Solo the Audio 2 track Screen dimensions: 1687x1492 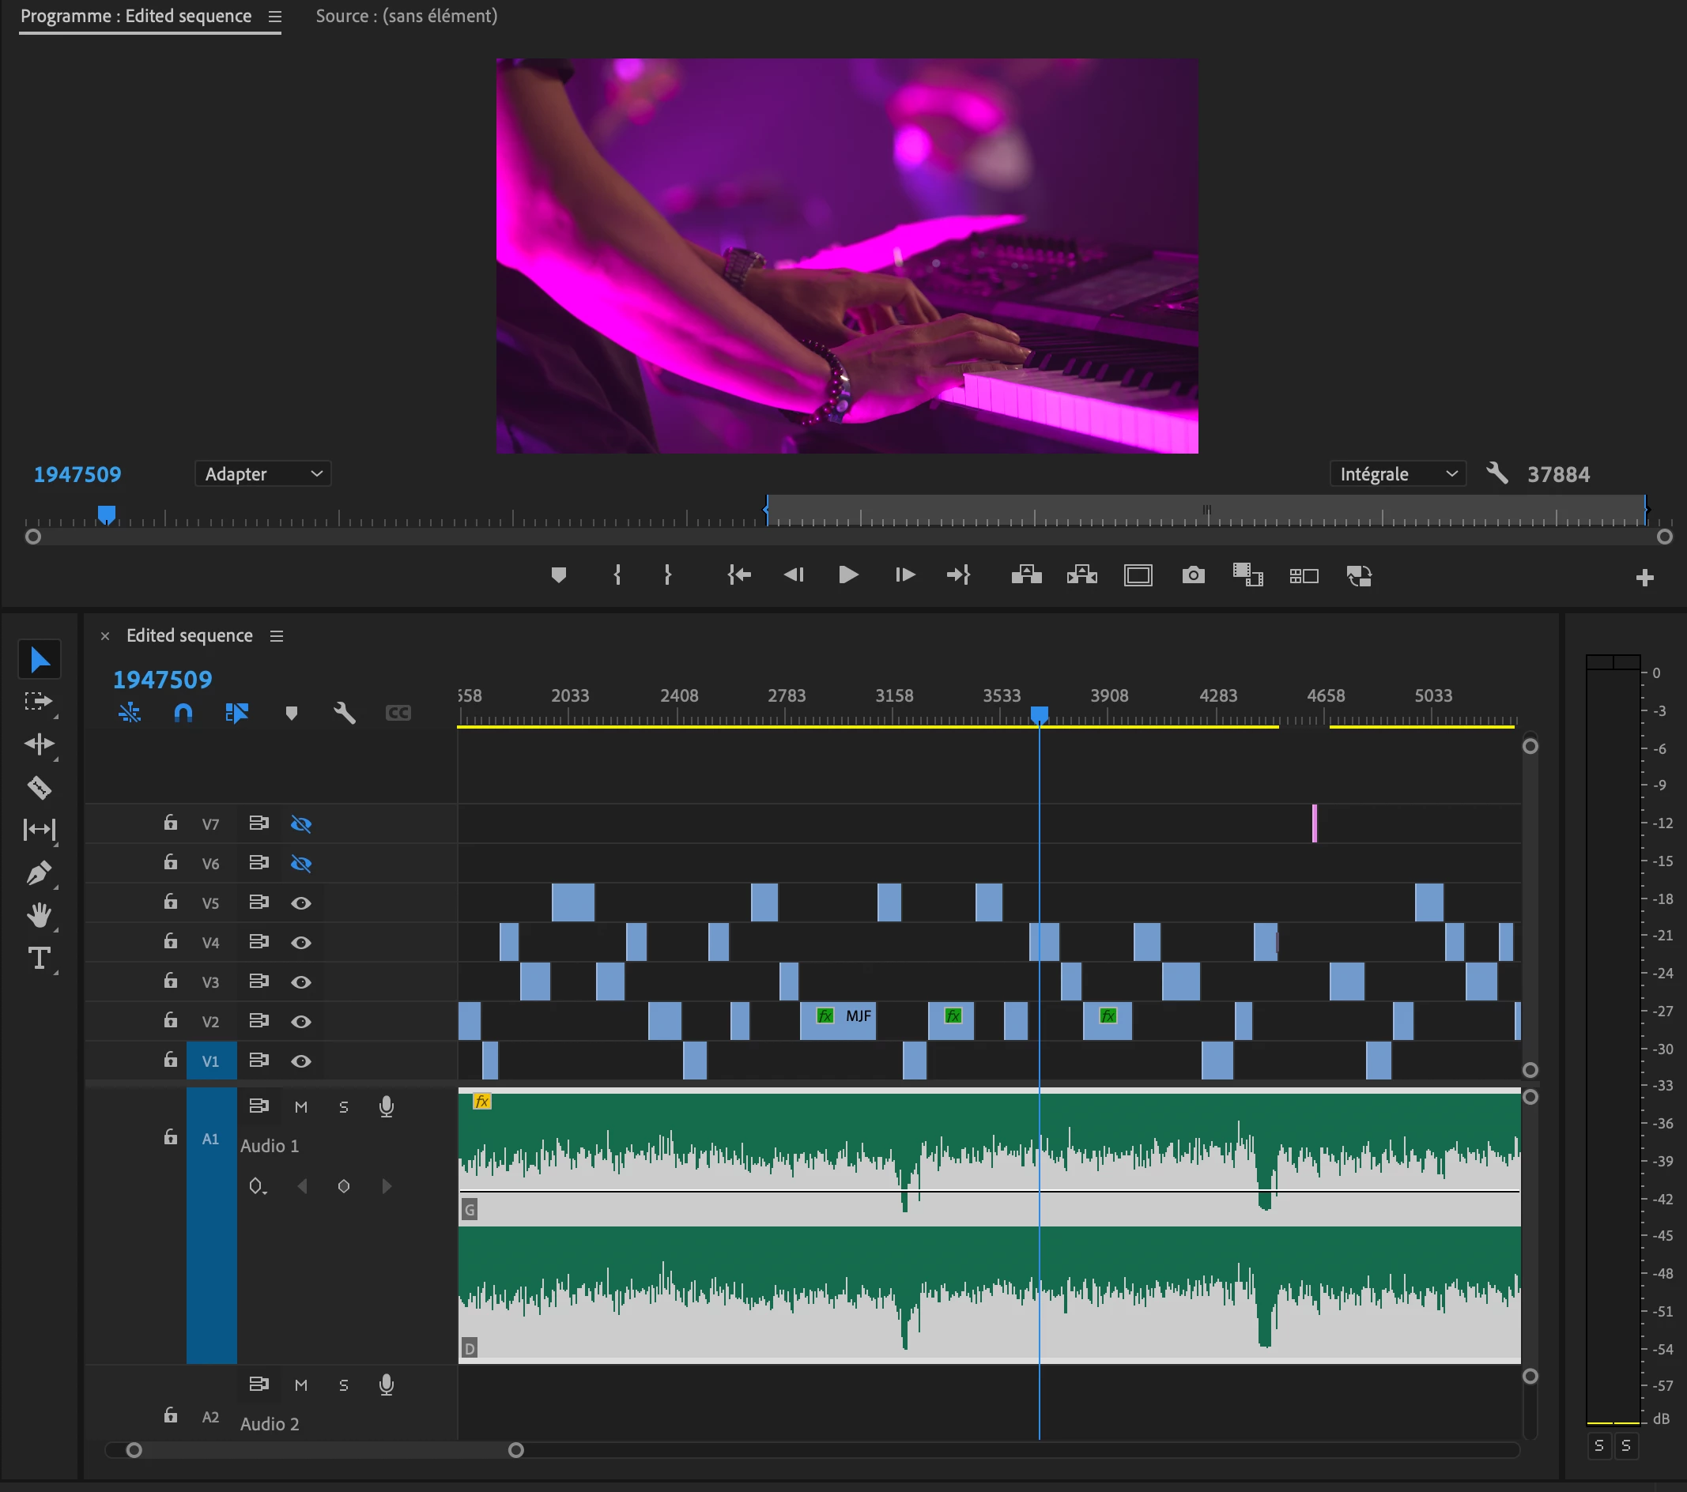click(343, 1385)
